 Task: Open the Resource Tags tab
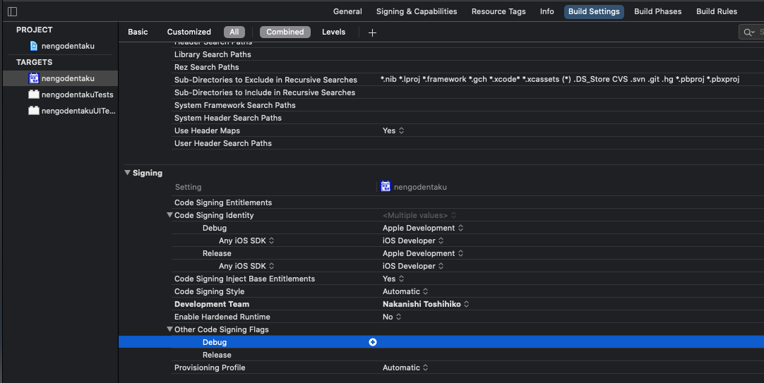pos(499,11)
